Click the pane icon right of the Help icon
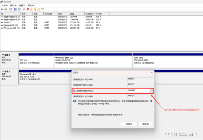 point(19,9)
